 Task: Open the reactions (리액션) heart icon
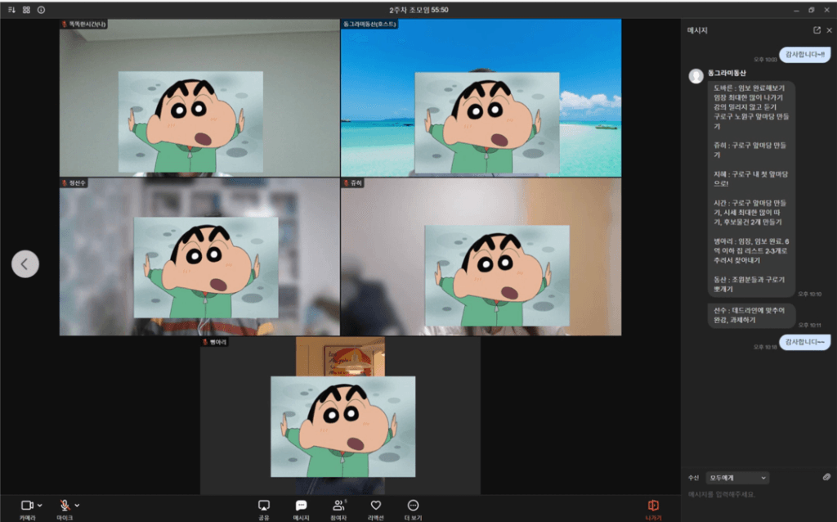click(376, 506)
